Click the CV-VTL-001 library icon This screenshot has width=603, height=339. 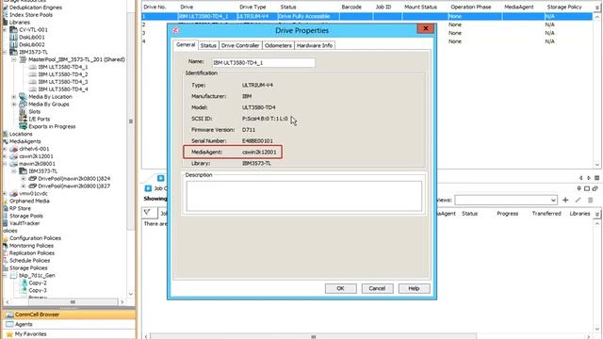point(13,29)
